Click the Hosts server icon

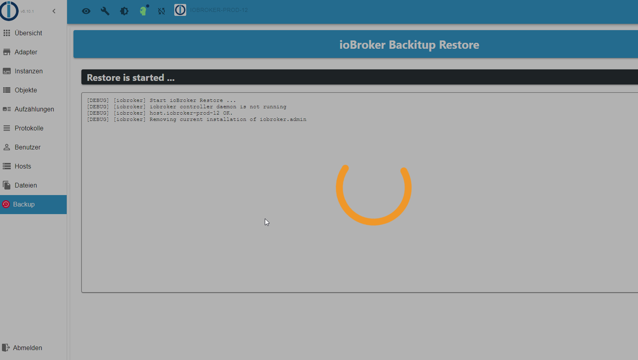tap(7, 166)
